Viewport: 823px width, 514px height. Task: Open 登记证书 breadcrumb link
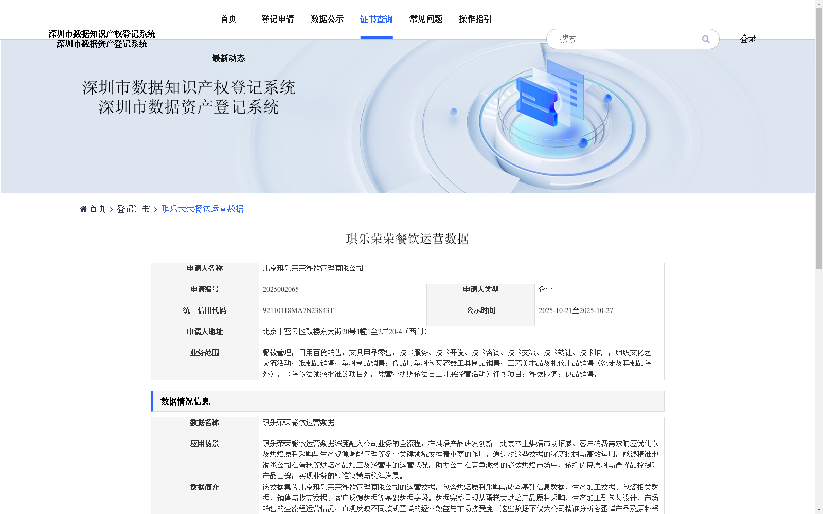coord(133,209)
